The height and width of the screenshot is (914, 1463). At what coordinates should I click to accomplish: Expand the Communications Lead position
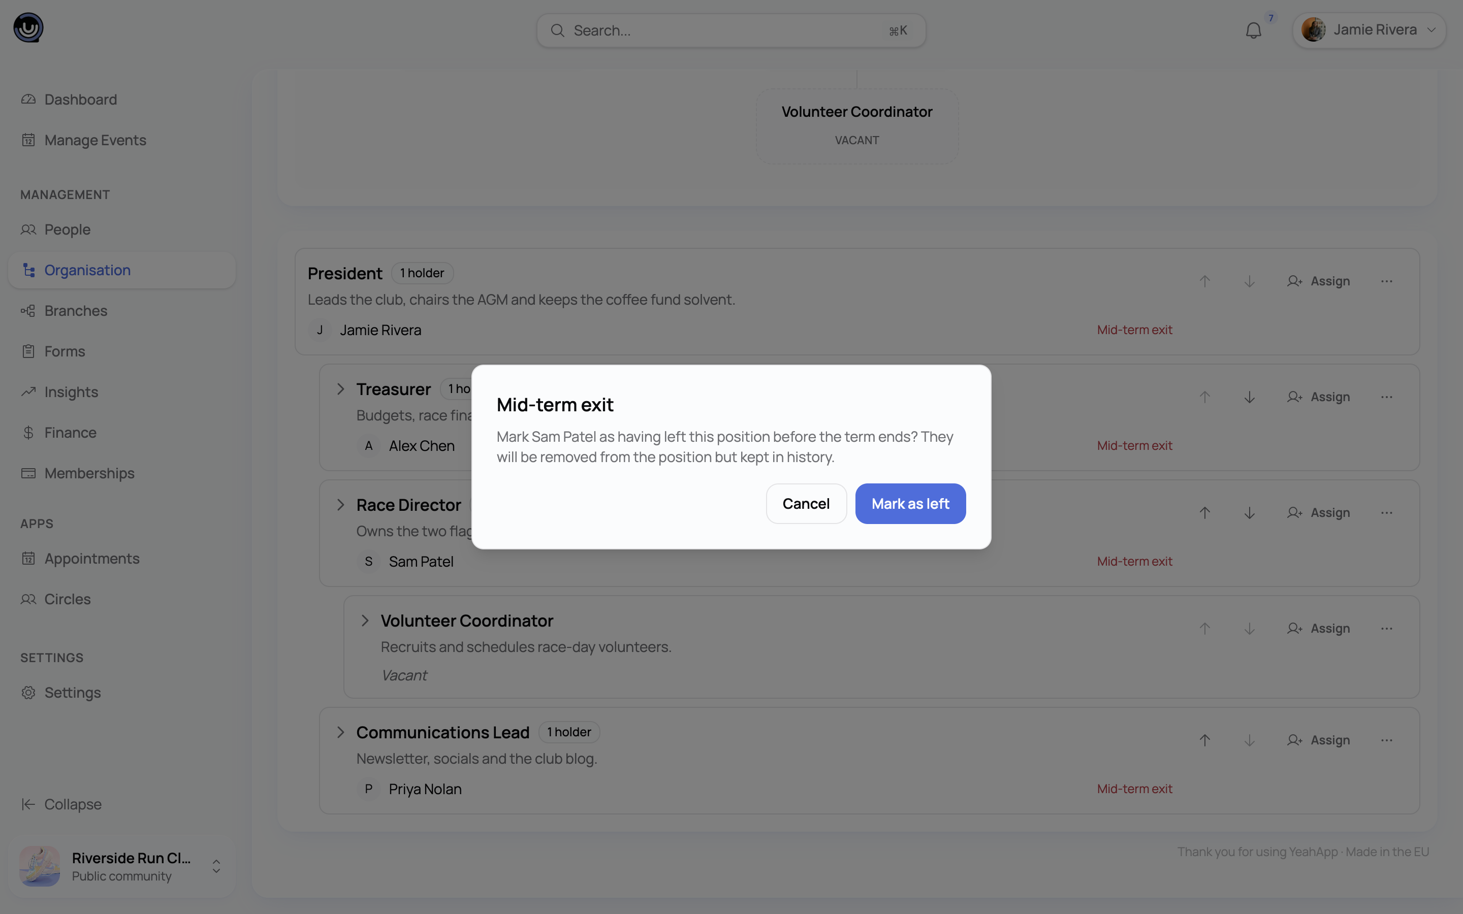point(341,732)
